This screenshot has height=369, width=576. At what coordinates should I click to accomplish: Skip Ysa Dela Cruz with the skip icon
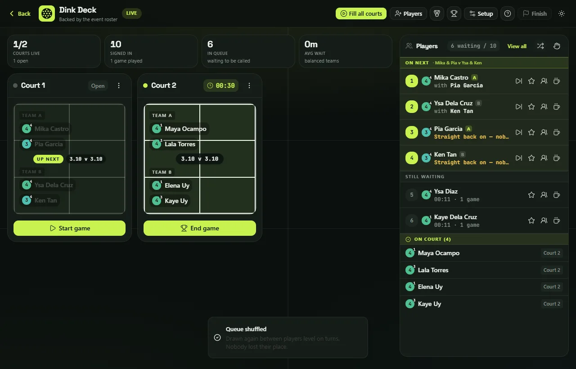[x=519, y=107]
